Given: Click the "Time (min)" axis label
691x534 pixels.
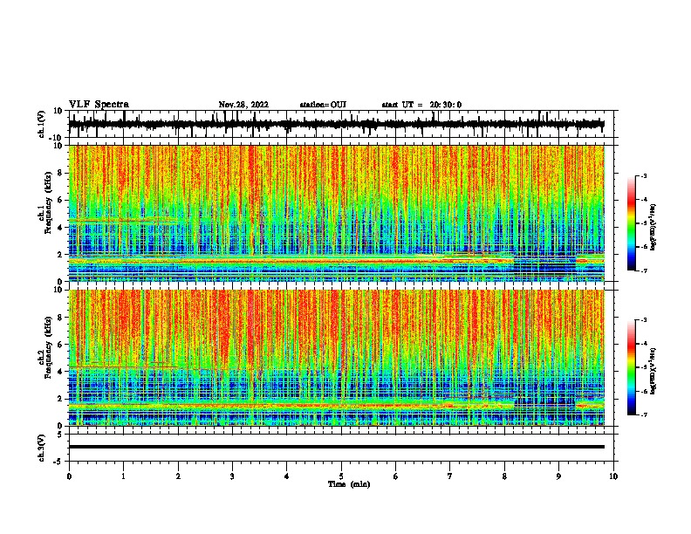Looking at the screenshot, I should [349, 484].
